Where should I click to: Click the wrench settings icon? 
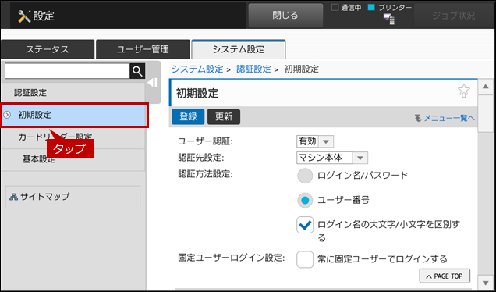pyautogui.click(x=24, y=16)
